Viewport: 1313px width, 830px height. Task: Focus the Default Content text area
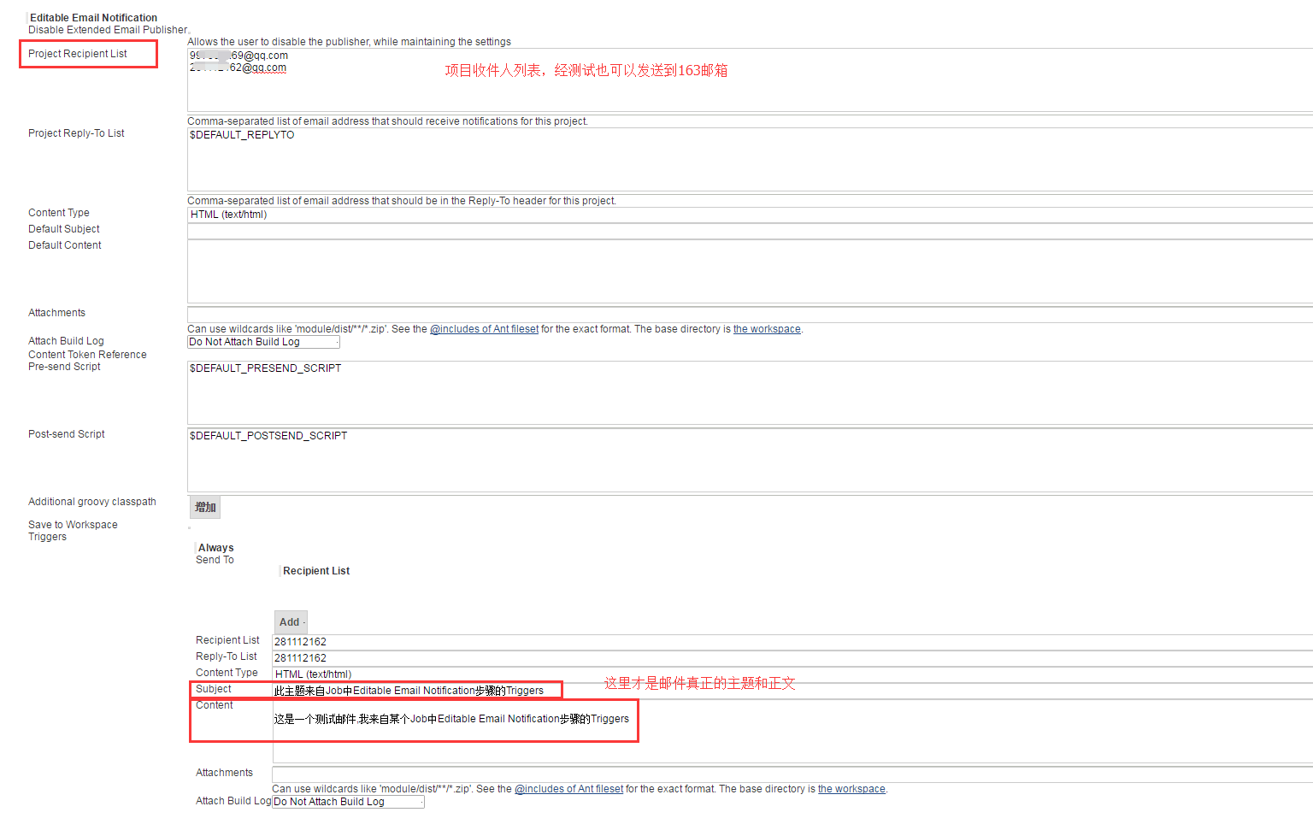(x=749, y=272)
